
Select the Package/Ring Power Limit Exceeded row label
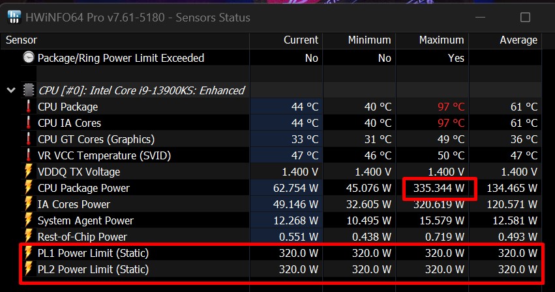tap(121, 58)
